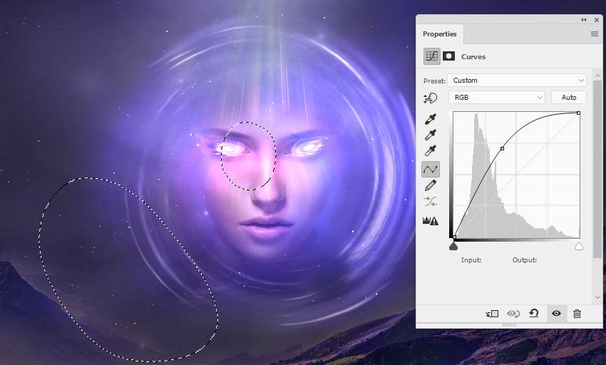Pick the gray point eyedropper
Screen dimensions: 606x365
[x=430, y=135]
